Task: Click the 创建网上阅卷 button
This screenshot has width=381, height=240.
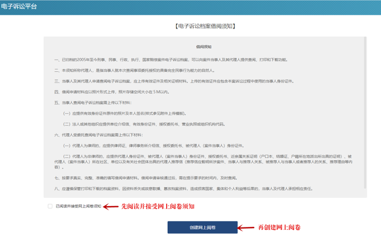Action: (202, 228)
